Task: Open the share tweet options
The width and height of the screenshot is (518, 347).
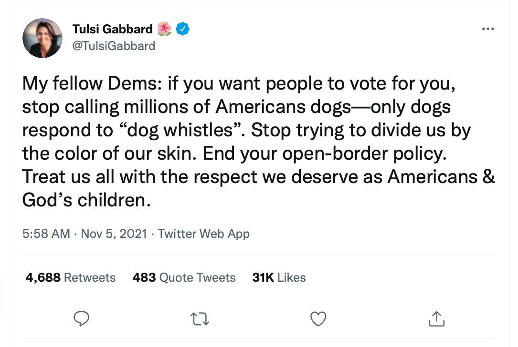Action: 436,319
